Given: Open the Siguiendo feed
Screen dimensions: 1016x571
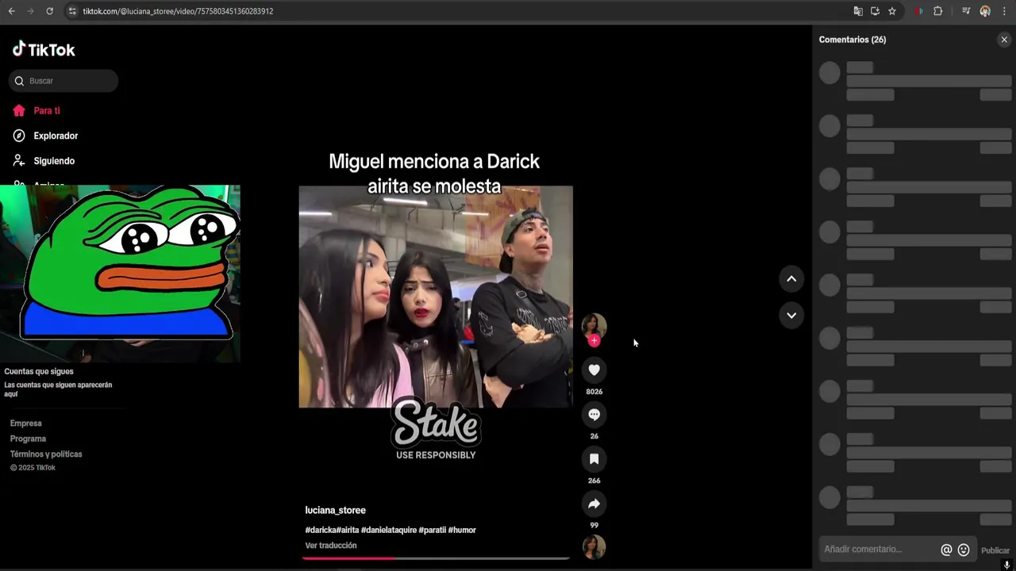Looking at the screenshot, I should coord(44,161).
